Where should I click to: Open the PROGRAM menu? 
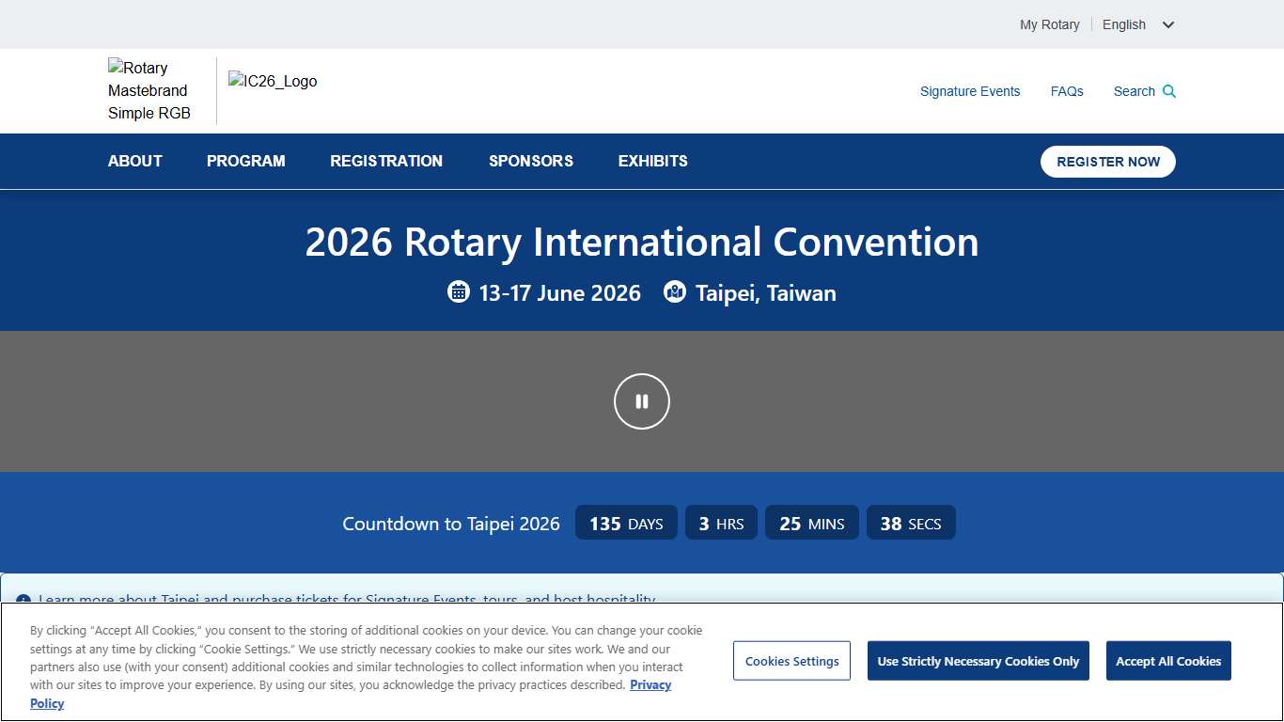(245, 161)
